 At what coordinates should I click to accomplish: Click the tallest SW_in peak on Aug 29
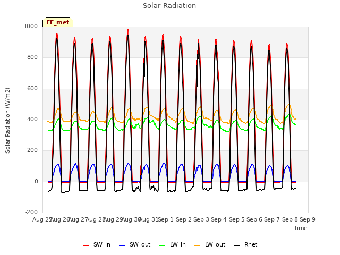(128, 30)
